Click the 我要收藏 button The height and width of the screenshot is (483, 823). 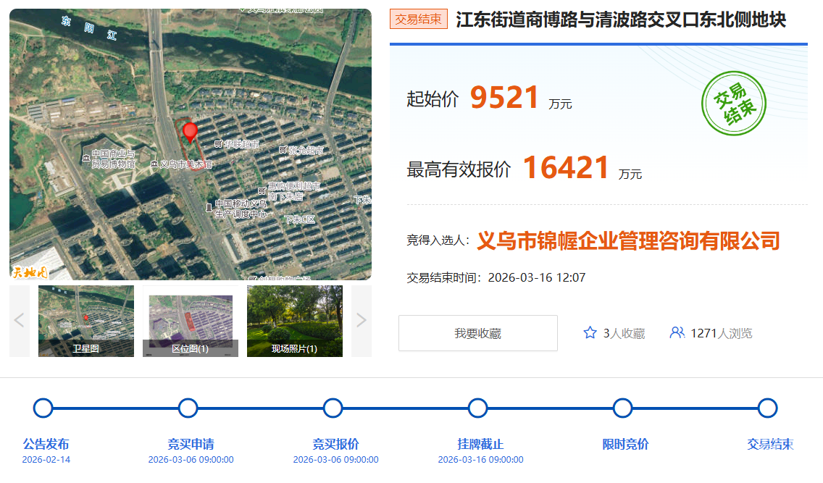point(478,333)
